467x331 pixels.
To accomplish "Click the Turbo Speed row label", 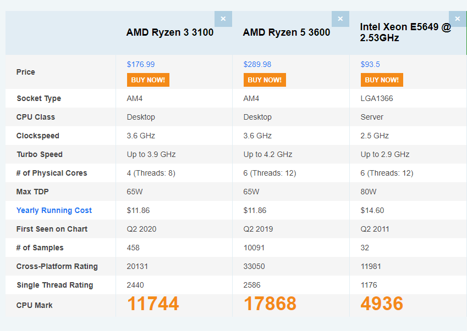I will [x=40, y=154].
